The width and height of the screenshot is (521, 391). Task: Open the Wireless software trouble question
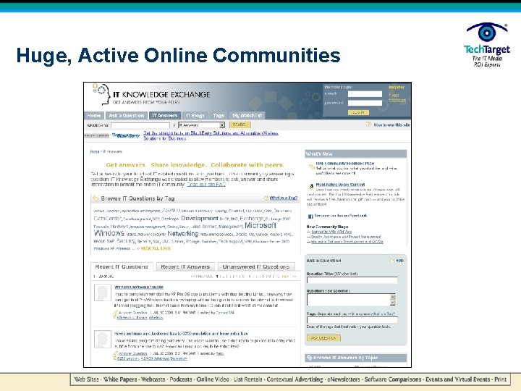coord(139,287)
